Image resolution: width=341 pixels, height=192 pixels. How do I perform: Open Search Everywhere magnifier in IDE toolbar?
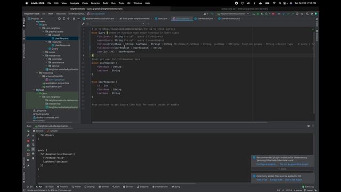click(x=307, y=14)
